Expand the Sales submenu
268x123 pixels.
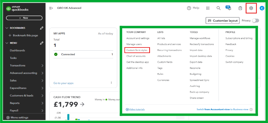(x=42, y=81)
